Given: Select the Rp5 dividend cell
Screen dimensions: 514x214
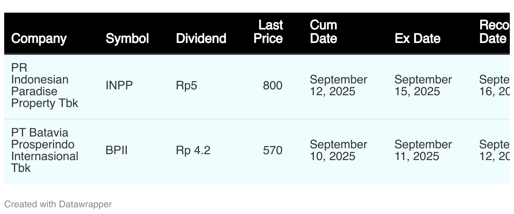Looking at the screenshot, I should 187,86.
